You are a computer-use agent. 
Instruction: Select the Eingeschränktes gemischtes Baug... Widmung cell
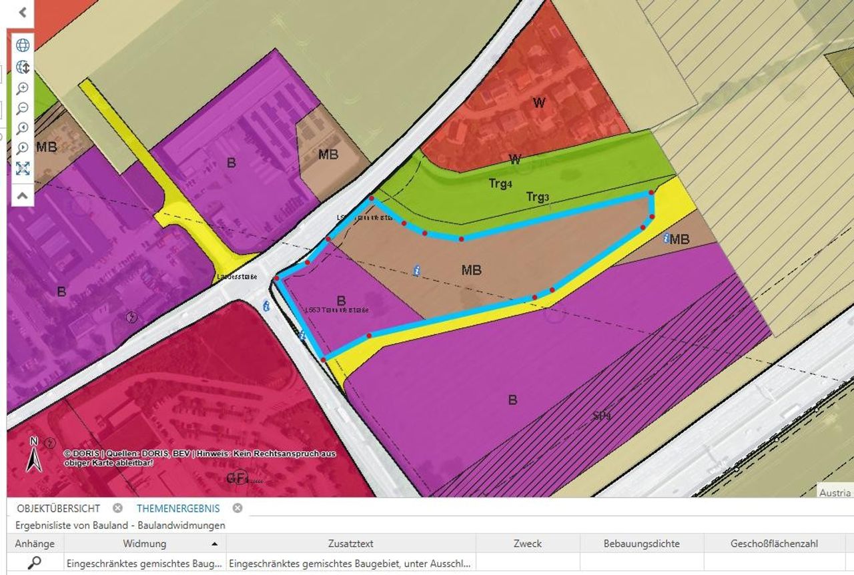(144, 563)
